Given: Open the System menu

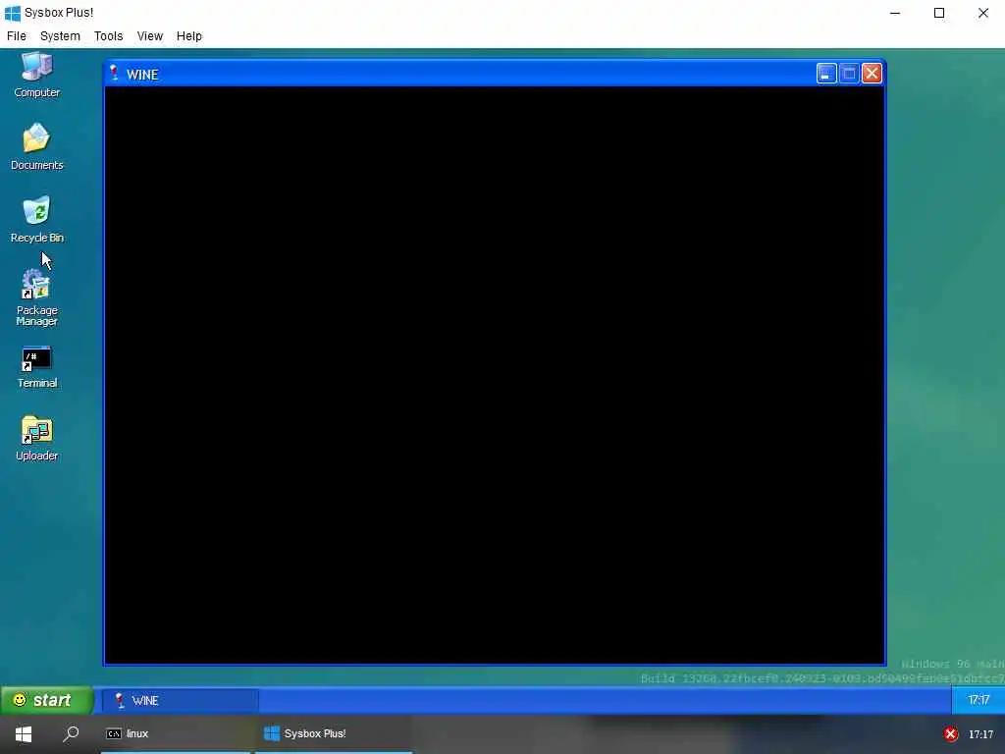Looking at the screenshot, I should coord(60,36).
